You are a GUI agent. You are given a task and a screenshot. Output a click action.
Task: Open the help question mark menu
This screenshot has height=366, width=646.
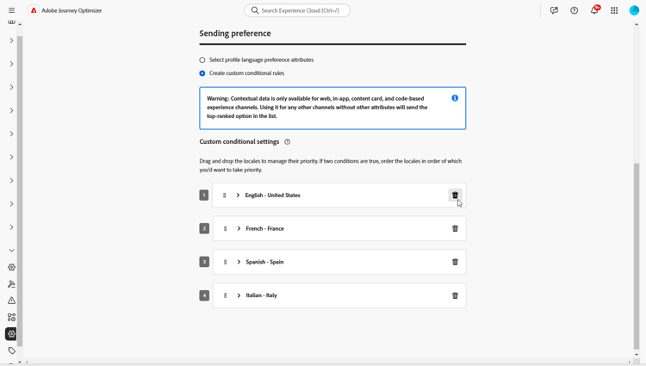coord(575,10)
